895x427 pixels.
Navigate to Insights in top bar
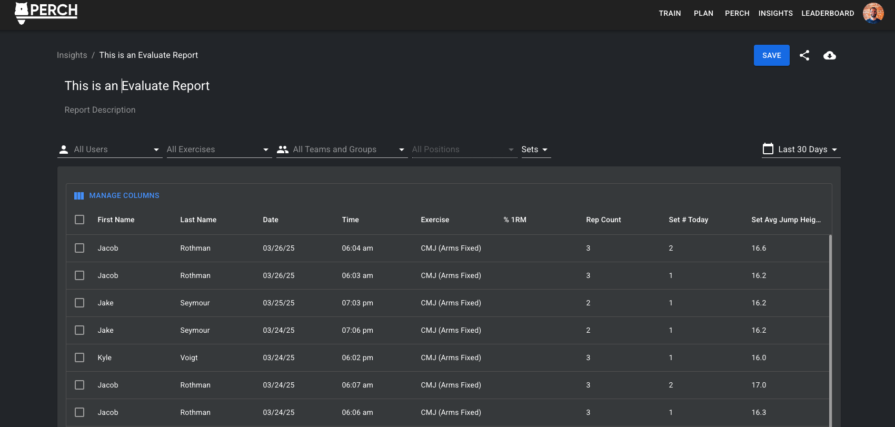(x=775, y=13)
